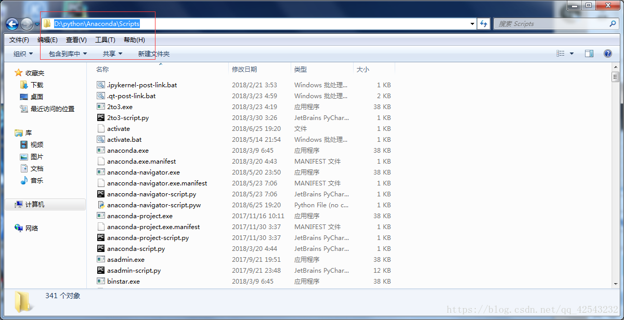This screenshot has height=320, width=624.
Task: Select anaconda-navigator.exe.manifest file name
Action: 157,183
